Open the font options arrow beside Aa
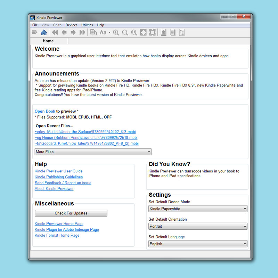 [x=109, y=32]
